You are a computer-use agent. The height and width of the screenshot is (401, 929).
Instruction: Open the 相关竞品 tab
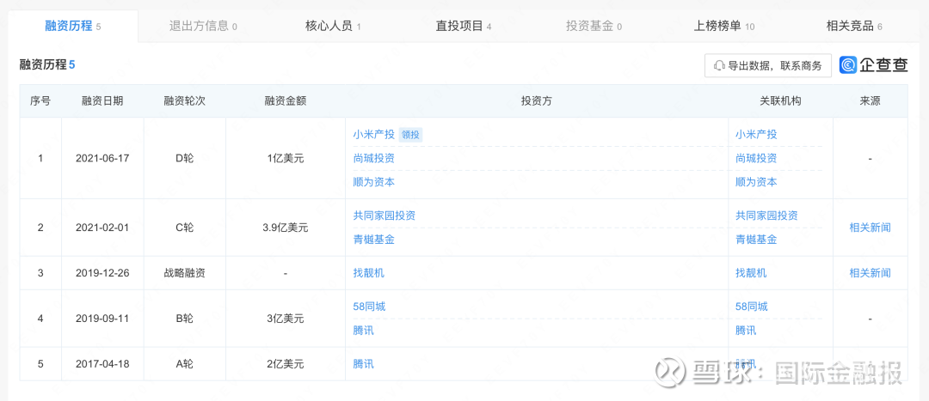coord(854,26)
